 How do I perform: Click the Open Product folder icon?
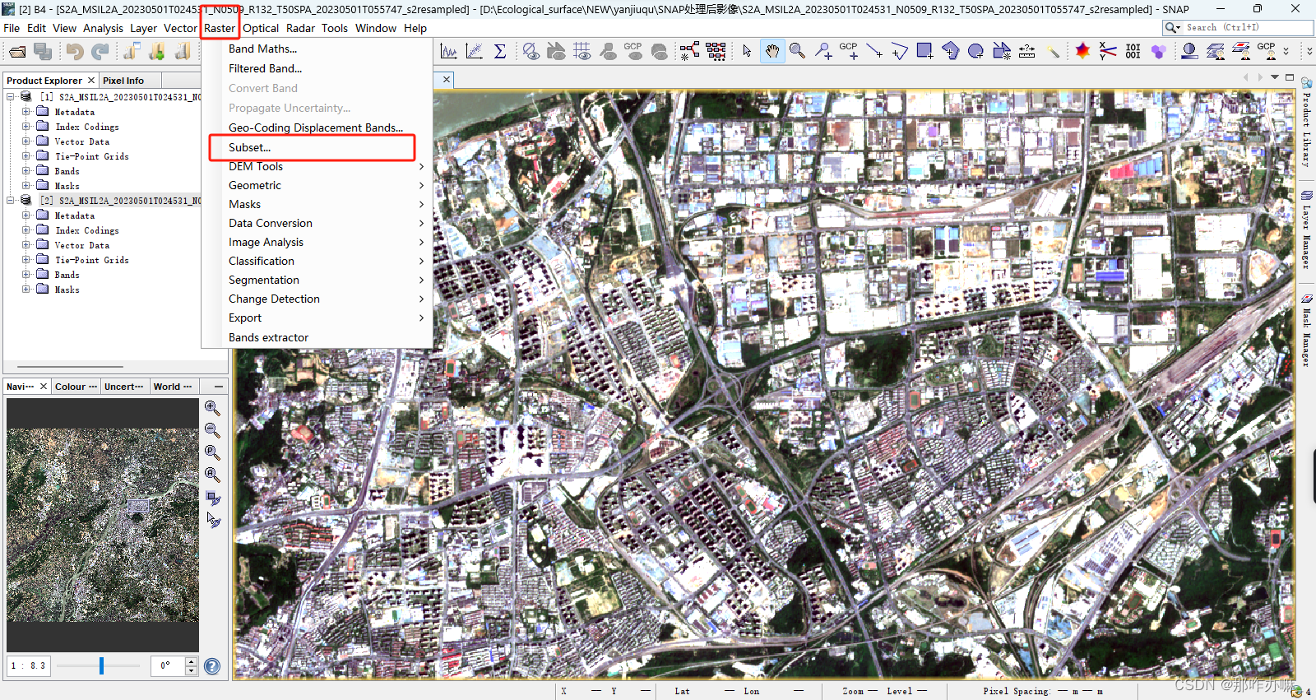pos(17,52)
